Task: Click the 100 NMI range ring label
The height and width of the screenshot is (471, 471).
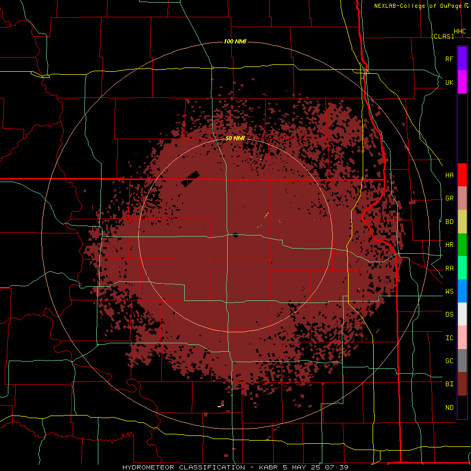Action: click(235, 41)
